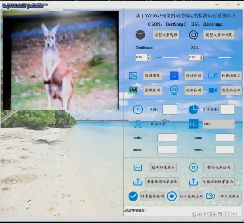Image resolution: width=244 pixels, height=223 pixels.
Task: Click the image results export upload icon
Action: point(138,182)
